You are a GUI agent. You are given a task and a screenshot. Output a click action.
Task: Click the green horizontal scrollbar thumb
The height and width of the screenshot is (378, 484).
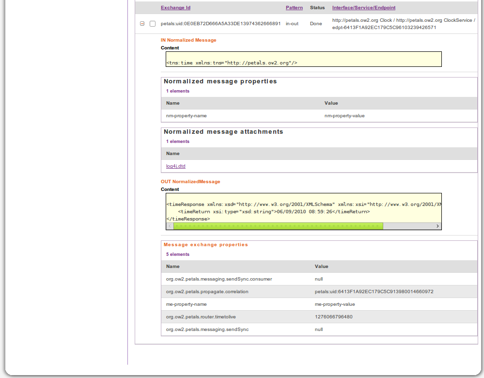tap(278, 226)
